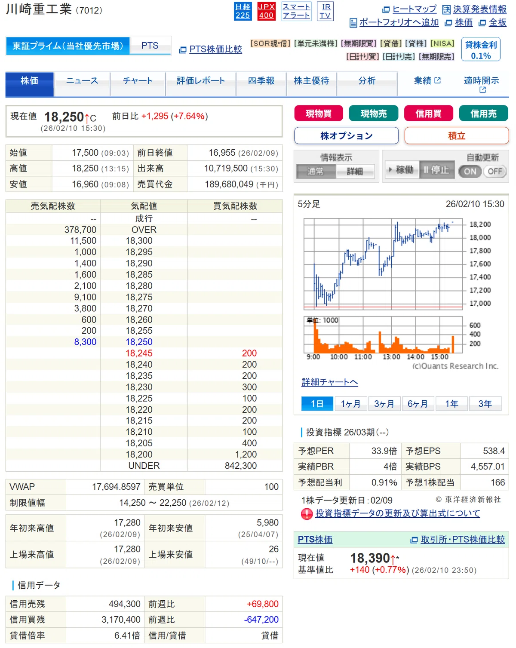The image size is (516, 648).
Task: Click bid price 18,230 row
Action: 144,387
